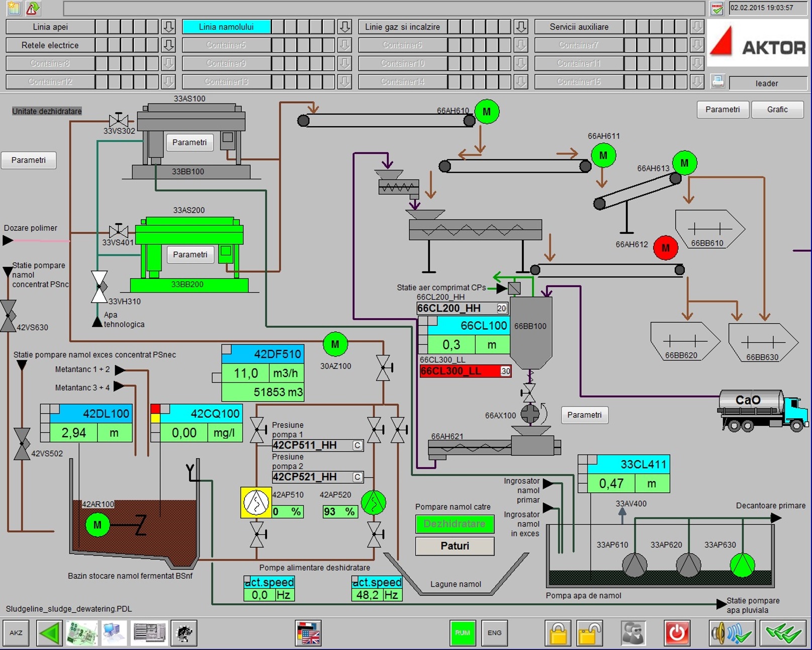Expand the Retele electrice dropdown arrow

click(168, 45)
